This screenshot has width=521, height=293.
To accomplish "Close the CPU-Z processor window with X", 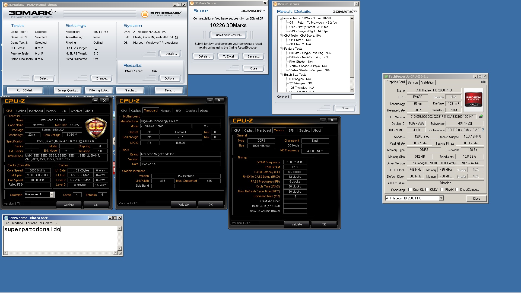I will pyautogui.click(x=104, y=100).
